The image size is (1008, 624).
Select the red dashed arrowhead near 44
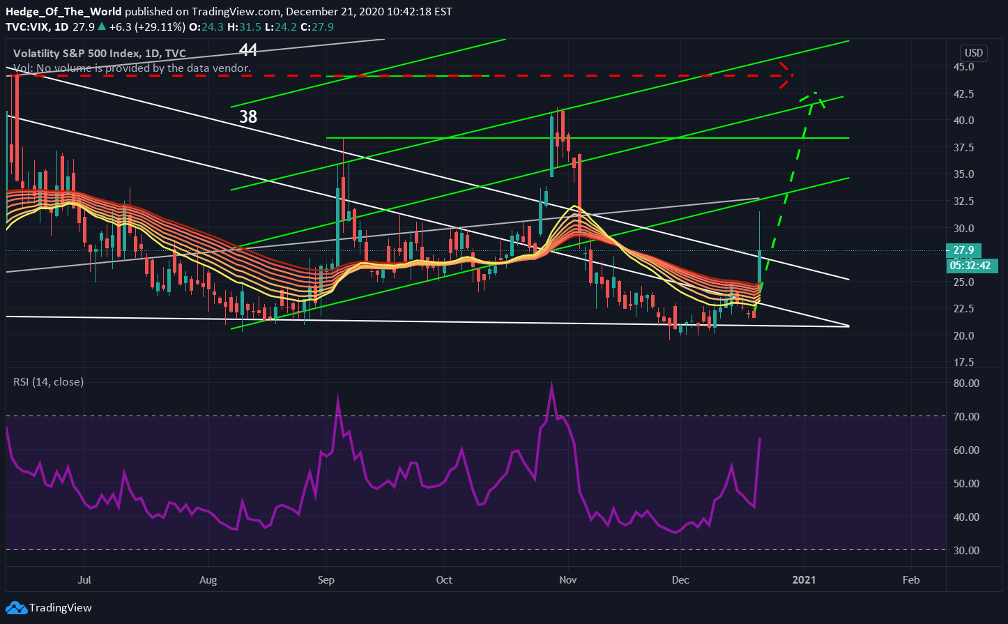tap(786, 75)
